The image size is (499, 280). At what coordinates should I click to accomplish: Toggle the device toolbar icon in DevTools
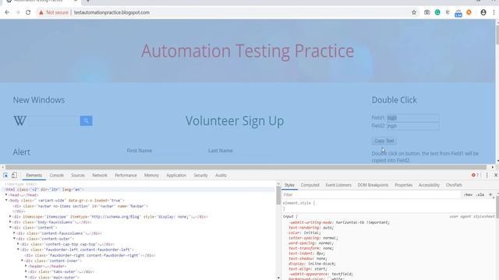(14, 175)
